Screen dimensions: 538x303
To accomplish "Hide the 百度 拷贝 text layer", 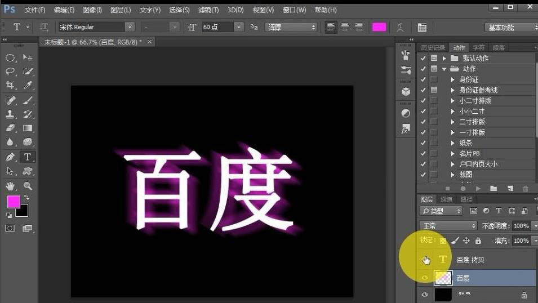I will pyautogui.click(x=425, y=260).
